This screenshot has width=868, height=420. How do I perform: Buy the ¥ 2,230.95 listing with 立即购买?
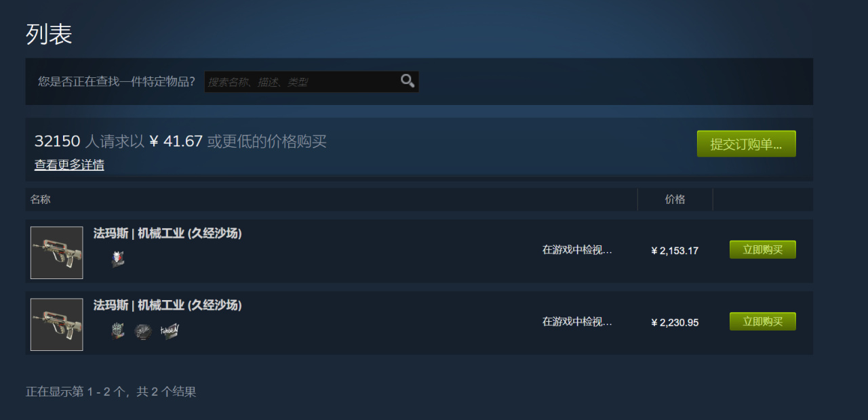[762, 321]
